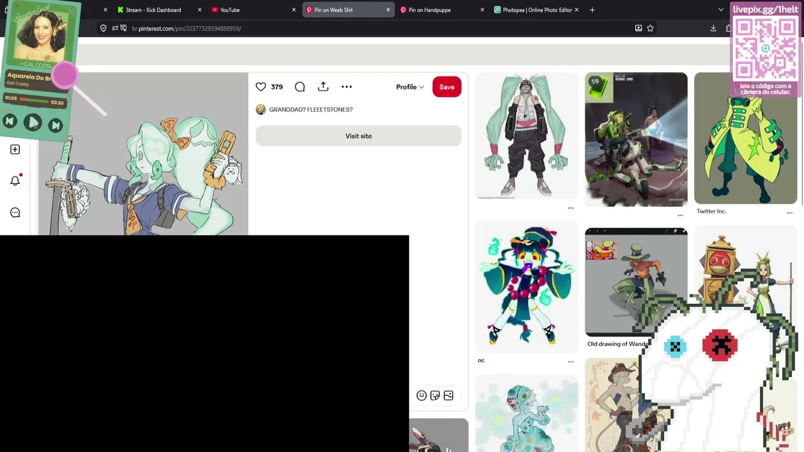Play the song in the music widget
The width and height of the screenshot is (804, 452).
[x=33, y=122]
